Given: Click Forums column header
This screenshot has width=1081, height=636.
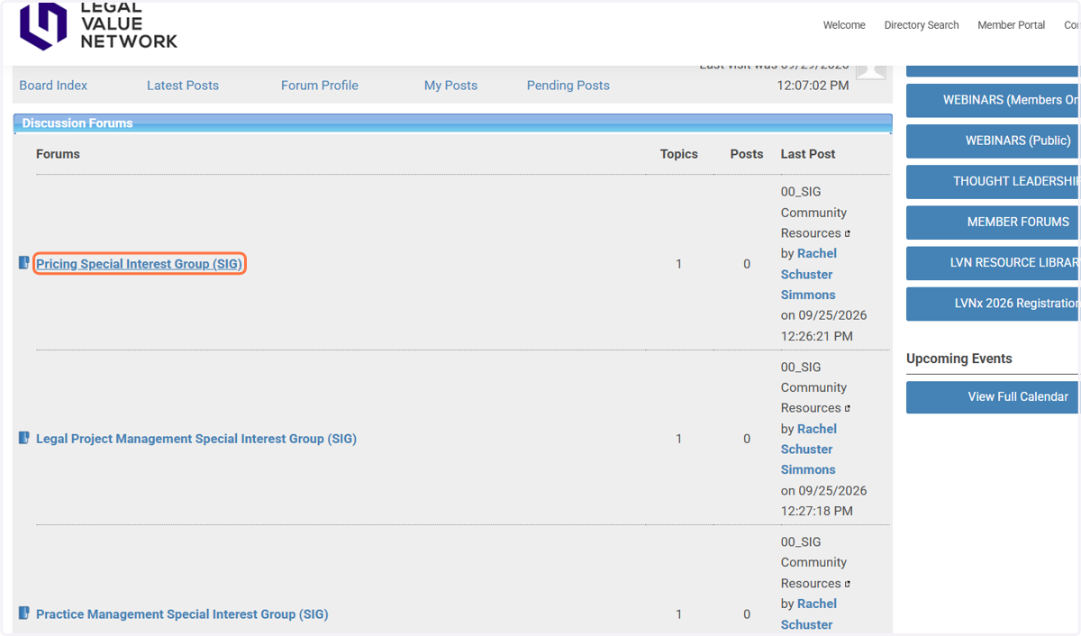Looking at the screenshot, I should pyautogui.click(x=58, y=154).
